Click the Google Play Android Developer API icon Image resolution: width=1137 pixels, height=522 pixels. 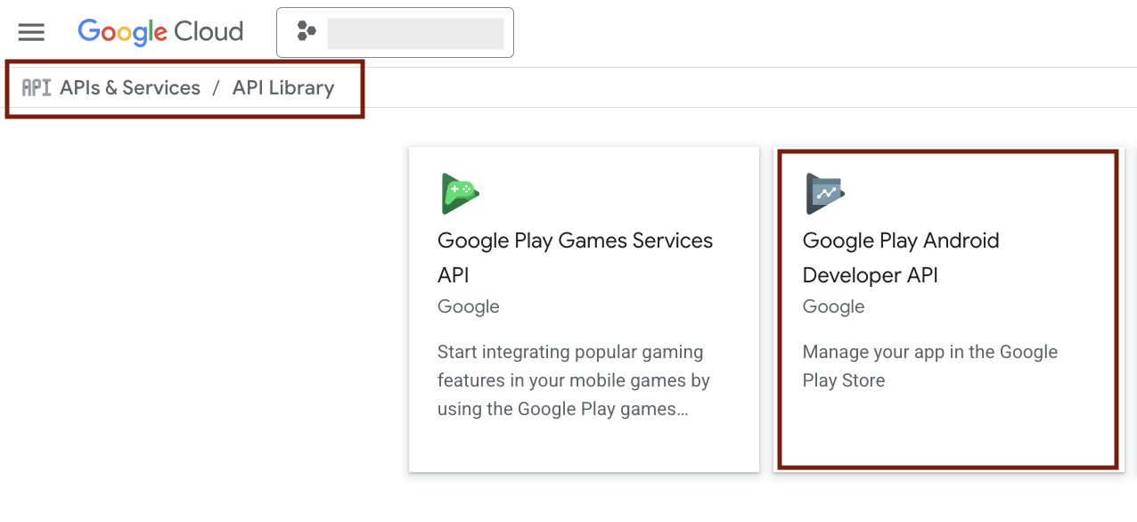click(823, 192)
